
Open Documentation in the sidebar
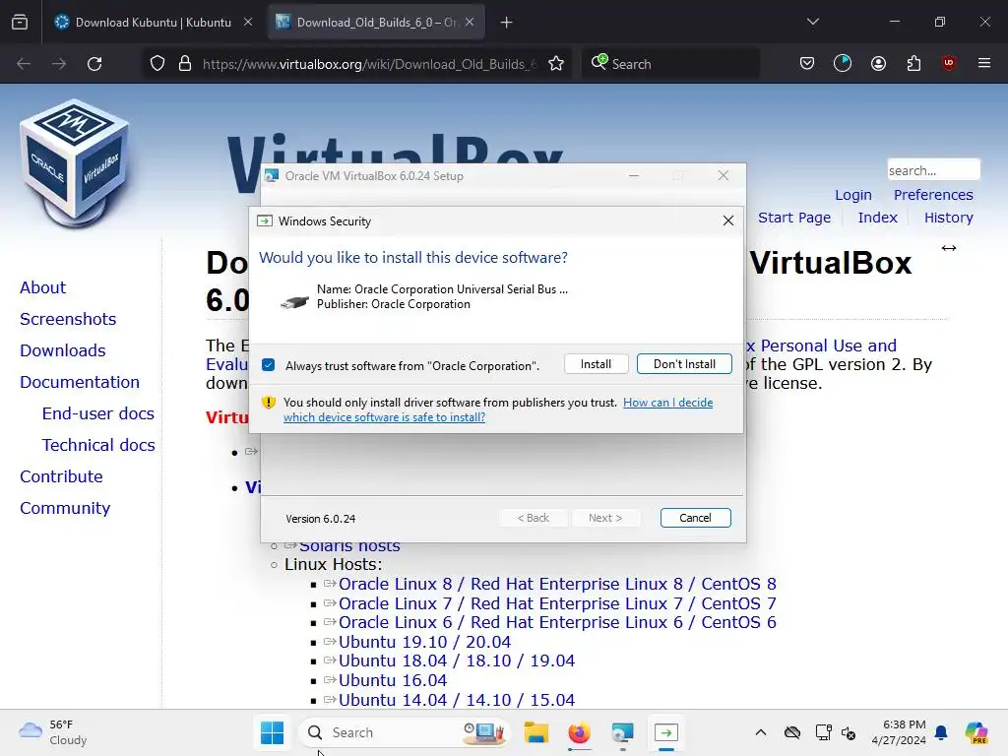tap(80, 382)
